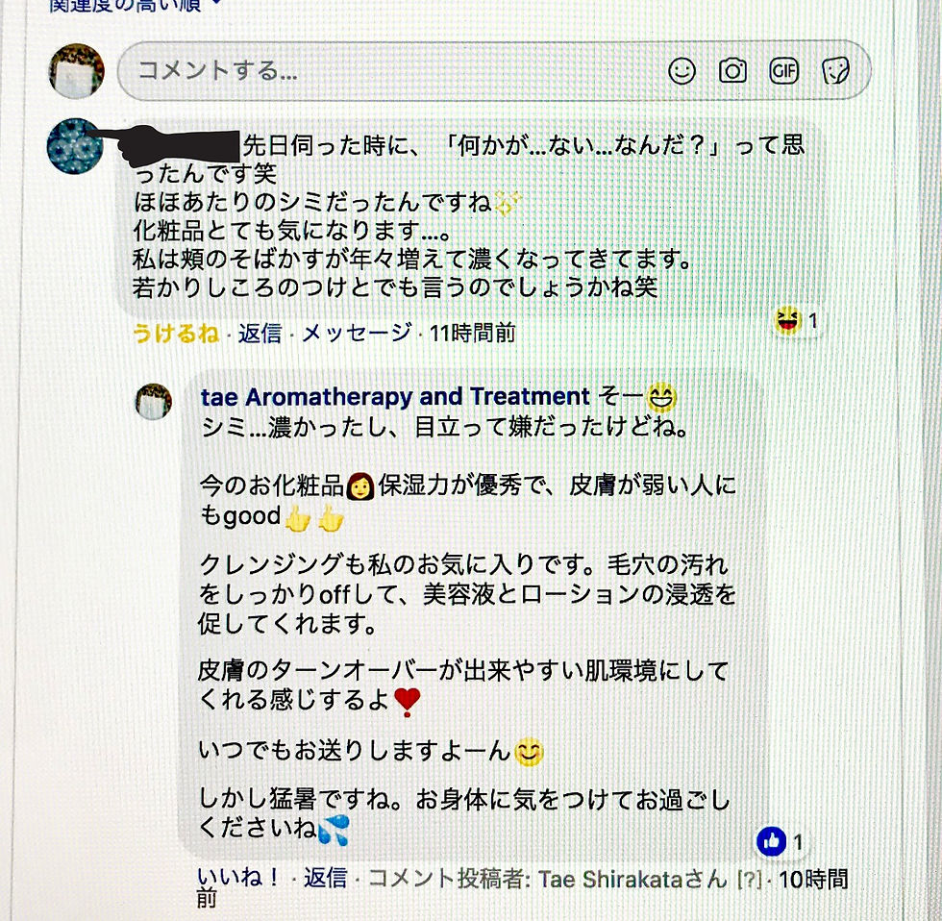The width and height of the screenshot is (942, 921).
Task: Click your profile picture beside comment box
Action: click(x=76, y=71)
